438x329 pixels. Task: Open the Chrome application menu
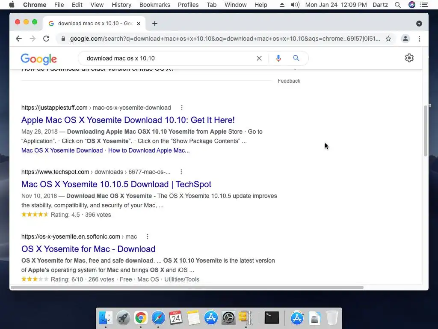[35, 5]
